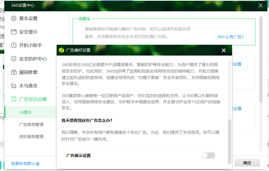Click the 开机小助手 clock icon
Image resolution: width=269 pixels, height=171 pixels.
coord(13,45)
